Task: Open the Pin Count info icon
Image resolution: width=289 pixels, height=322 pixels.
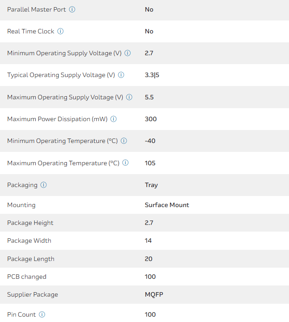Action: [x=42, y=314]
